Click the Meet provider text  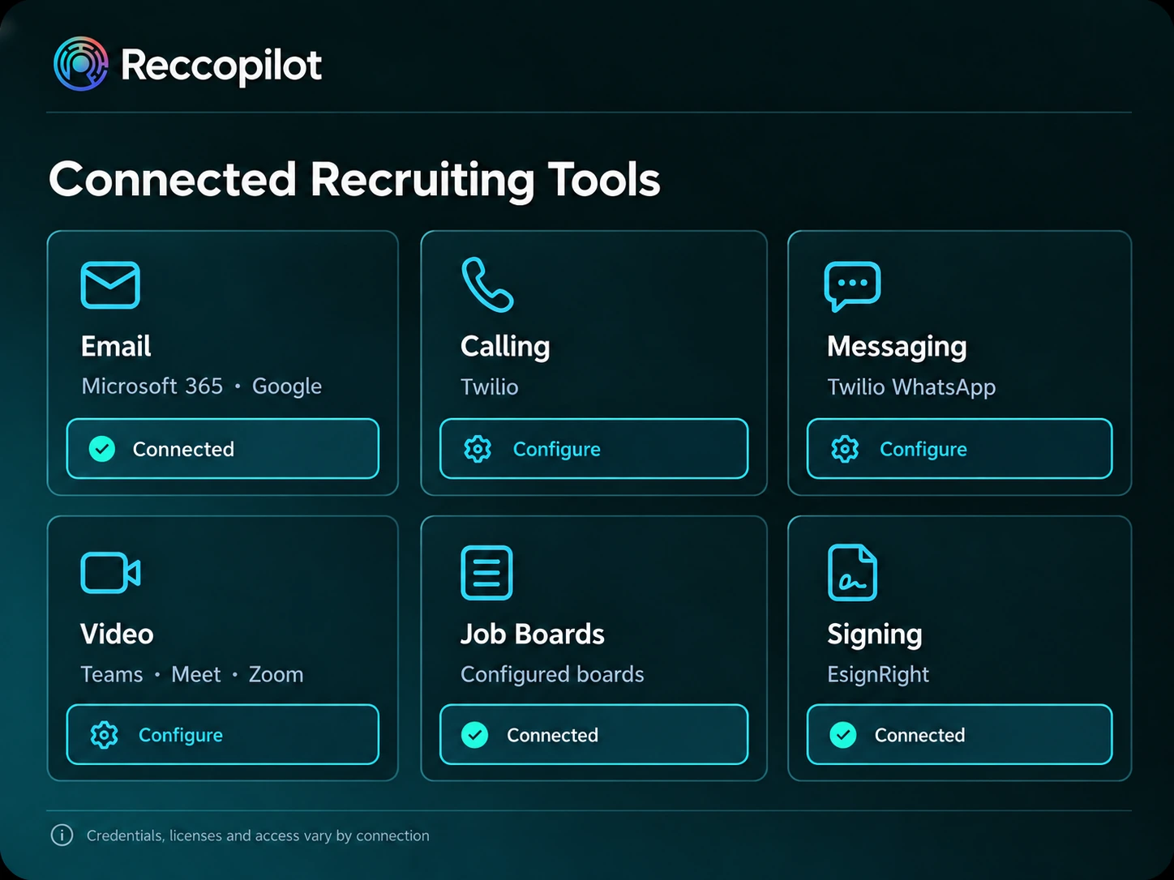tap(196, 674)
